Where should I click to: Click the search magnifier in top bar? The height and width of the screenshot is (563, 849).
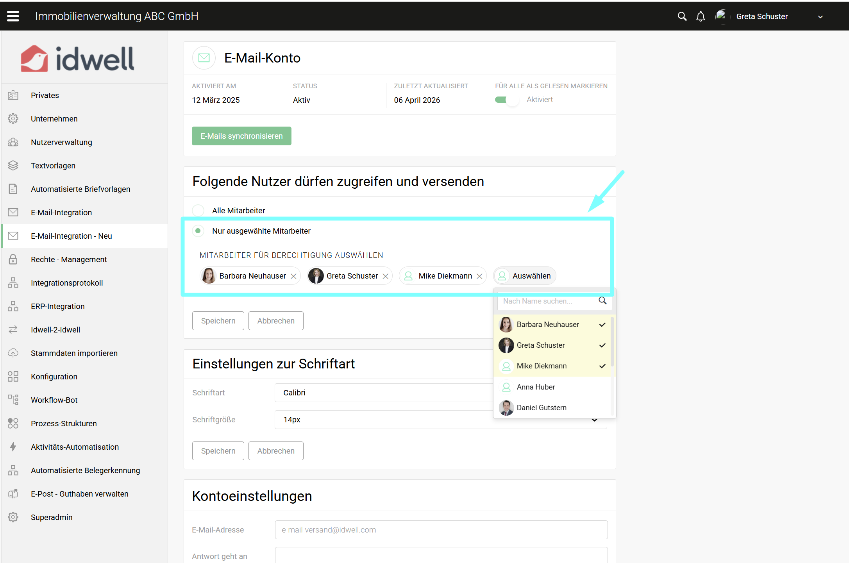(682, 16)
